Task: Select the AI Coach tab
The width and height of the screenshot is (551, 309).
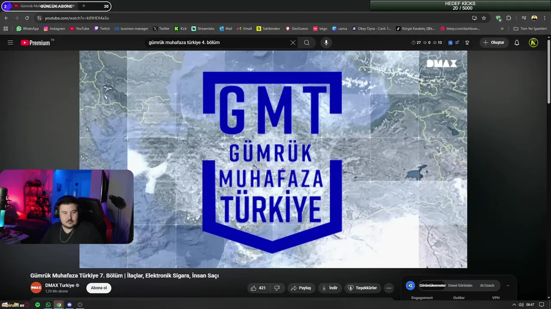Action: [x=487, y=285]
